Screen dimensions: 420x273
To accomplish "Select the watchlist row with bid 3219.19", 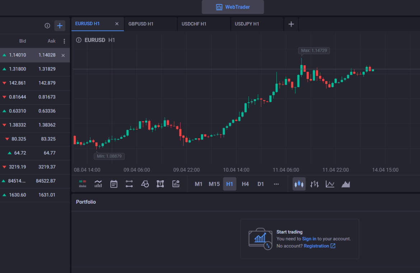I will 35,167.
